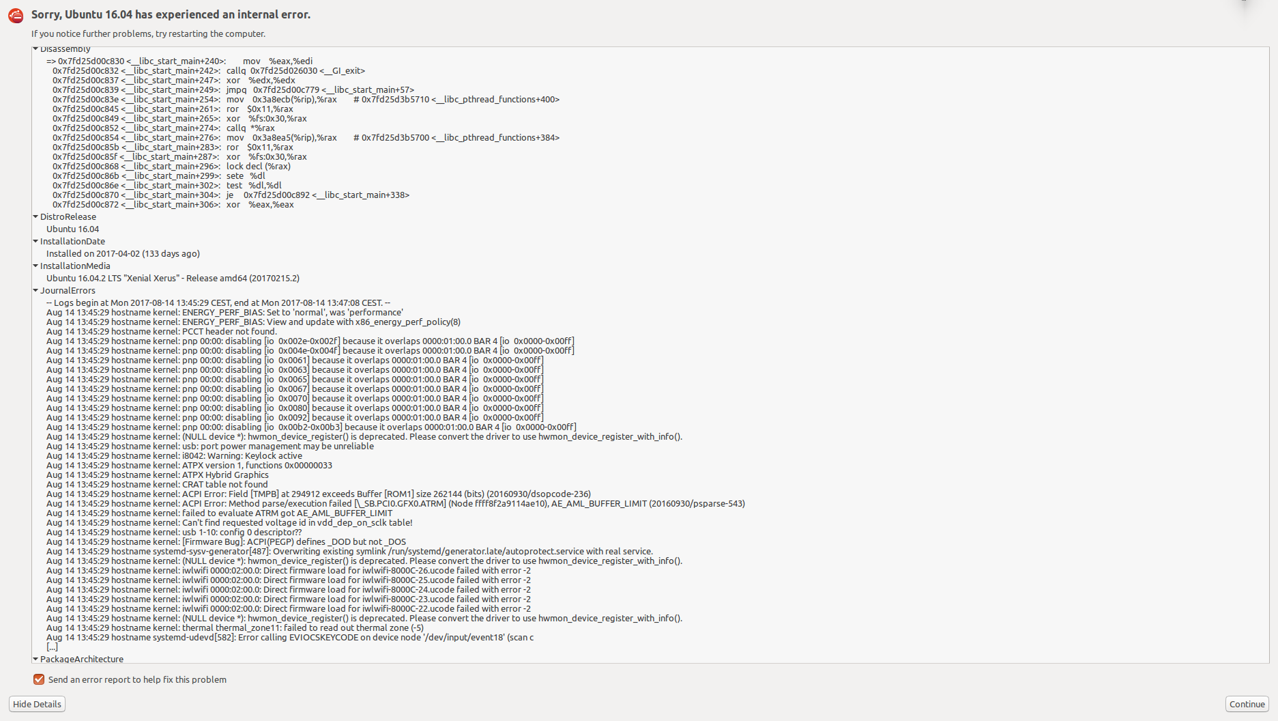Select the thermal_zone11 failed log line
Screen dimensions: 1278x721
click(235, 628)
